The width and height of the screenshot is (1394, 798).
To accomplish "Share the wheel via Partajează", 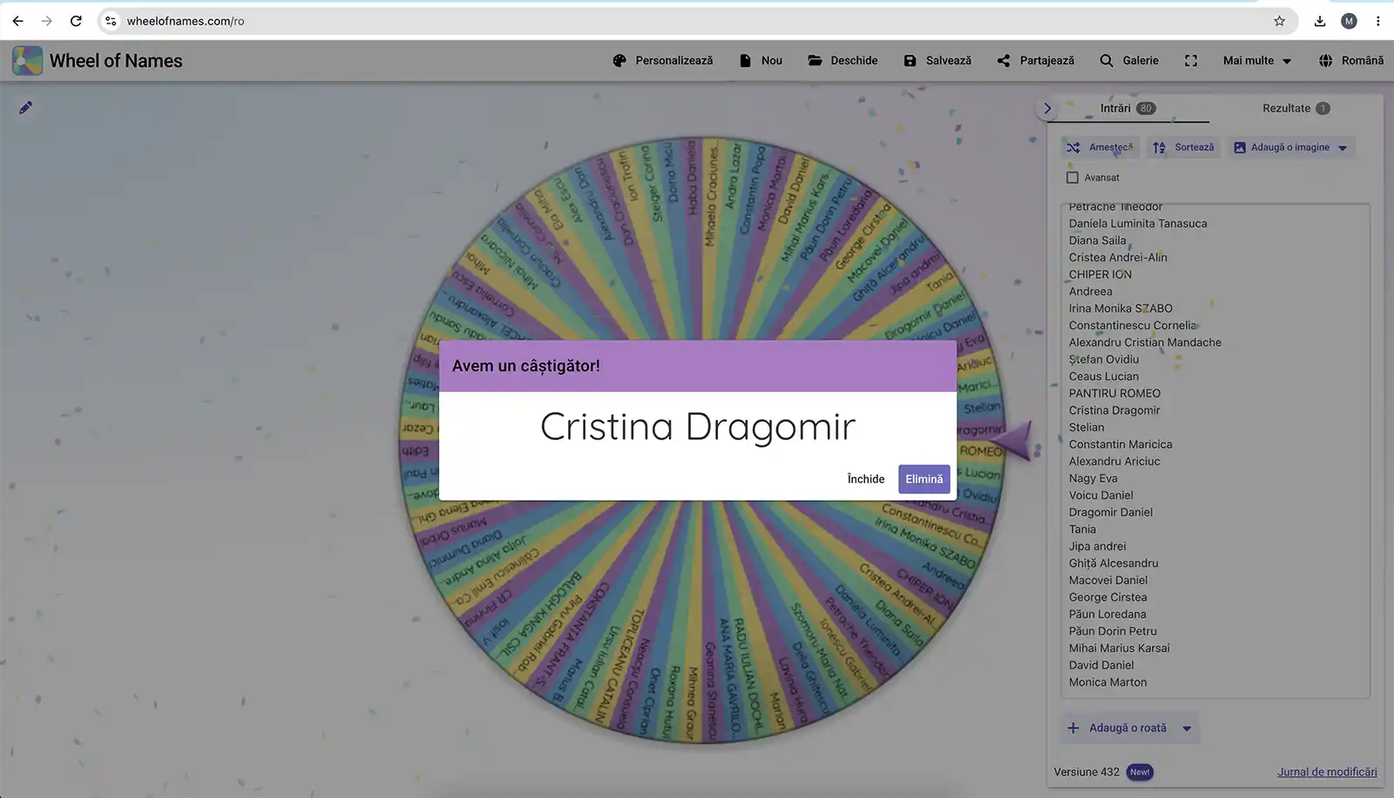I will [x=1036, y=60].
